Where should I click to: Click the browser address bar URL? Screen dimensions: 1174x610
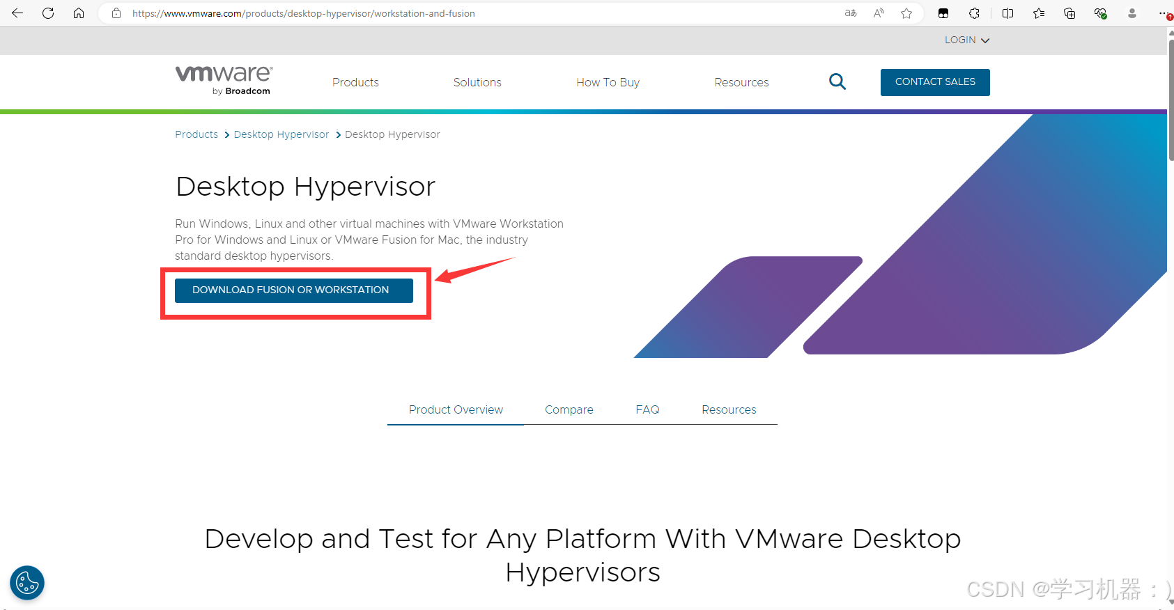coord(304,13)
